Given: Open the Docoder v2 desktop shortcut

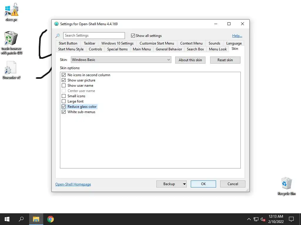Looking at the screenshot, I should coord(11,70).
